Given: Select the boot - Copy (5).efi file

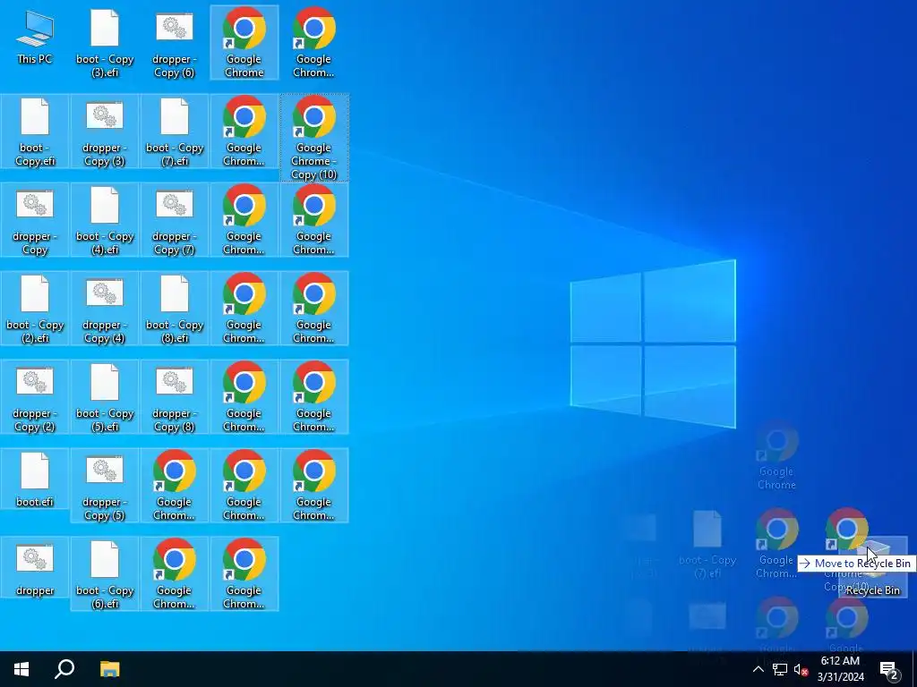Looking at the screenshot, I should pos(105,397).
